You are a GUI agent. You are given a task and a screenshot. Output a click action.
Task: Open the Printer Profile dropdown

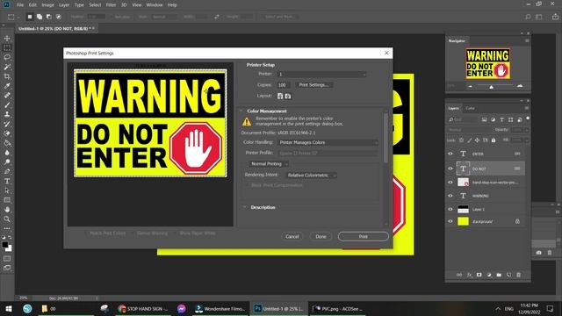(x=328, y=153)
